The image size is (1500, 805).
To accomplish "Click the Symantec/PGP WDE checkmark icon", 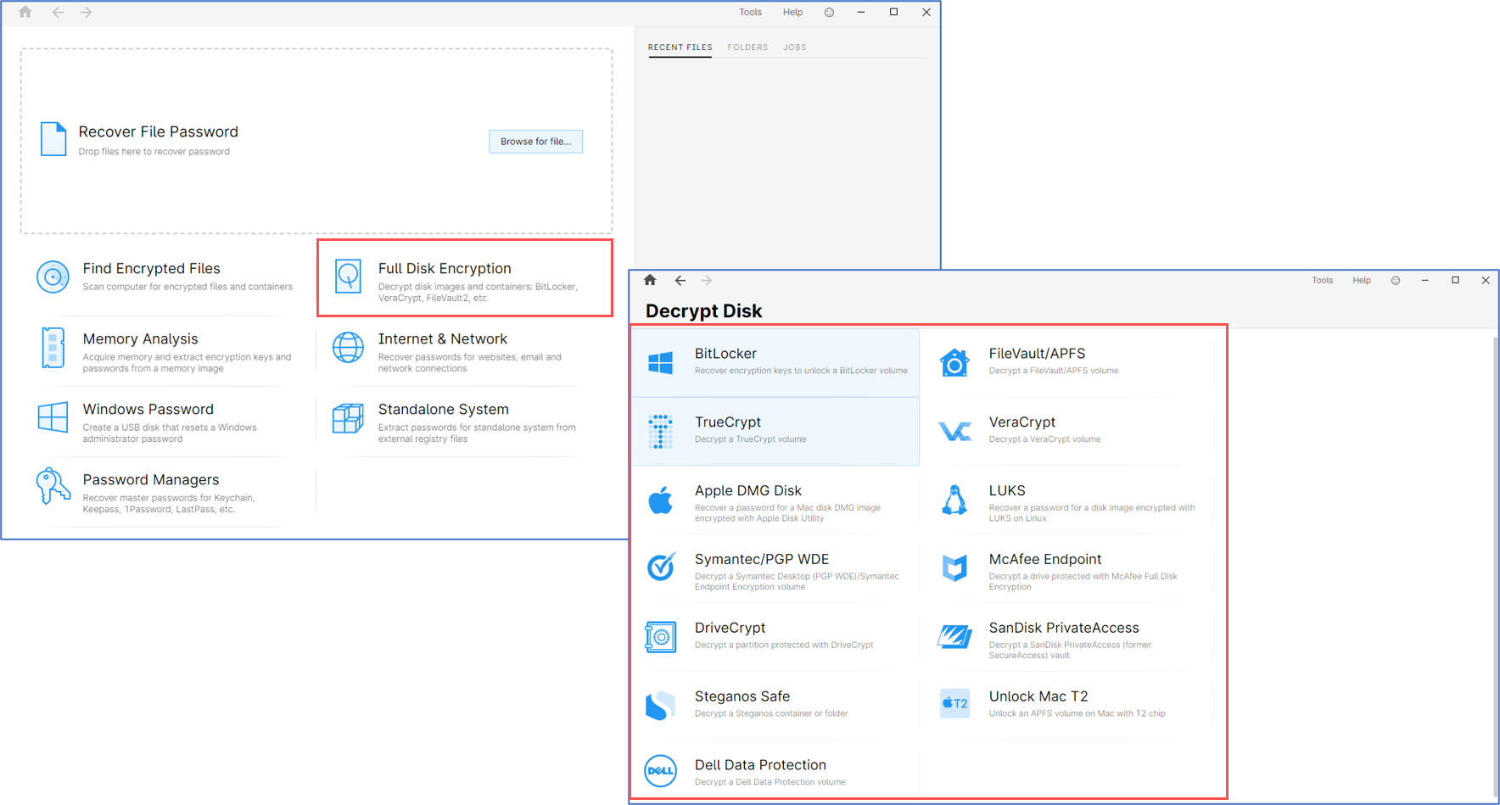I will point(661,567).
